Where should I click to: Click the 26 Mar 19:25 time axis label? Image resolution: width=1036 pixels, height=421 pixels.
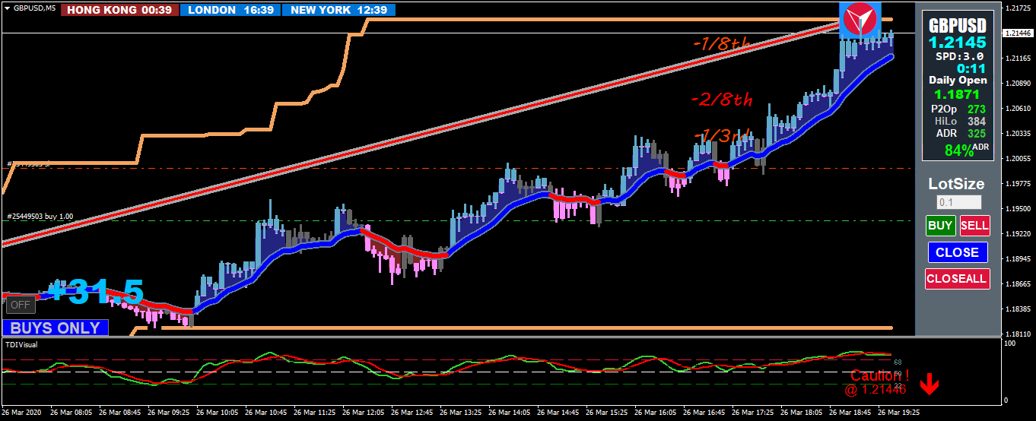click(898, 413)
